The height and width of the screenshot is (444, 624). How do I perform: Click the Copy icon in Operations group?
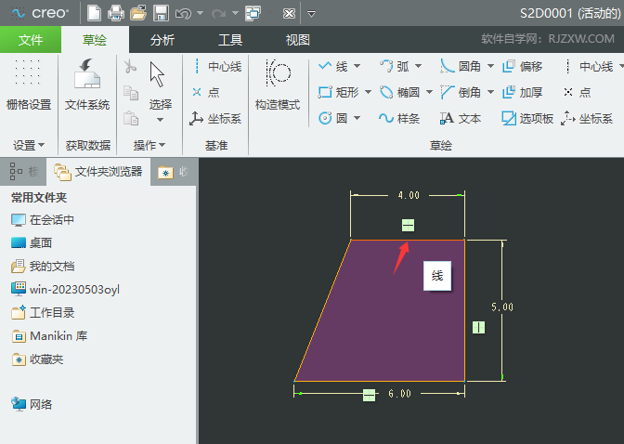point(131,92)
